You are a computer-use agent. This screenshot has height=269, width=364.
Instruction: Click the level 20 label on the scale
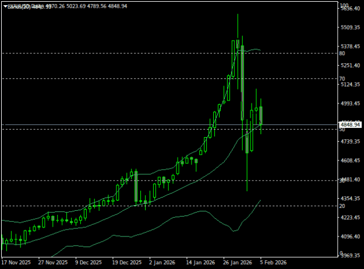[x=342, y=206]
